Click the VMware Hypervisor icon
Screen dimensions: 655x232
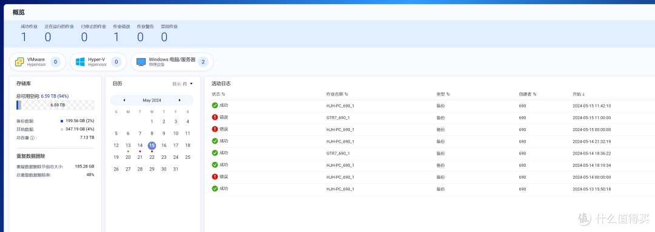point(19,62)
